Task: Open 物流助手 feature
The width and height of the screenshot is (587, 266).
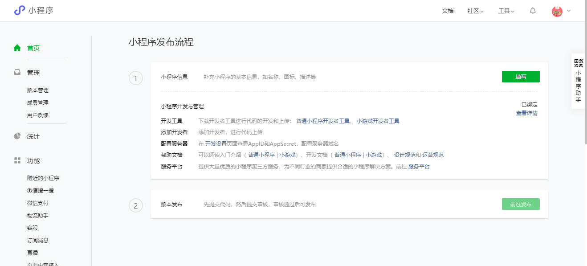Action: point(38,215)
